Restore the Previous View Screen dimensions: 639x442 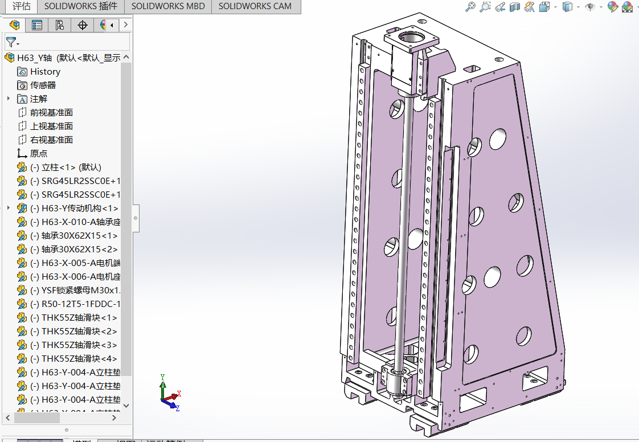click(x=500, y=6)
